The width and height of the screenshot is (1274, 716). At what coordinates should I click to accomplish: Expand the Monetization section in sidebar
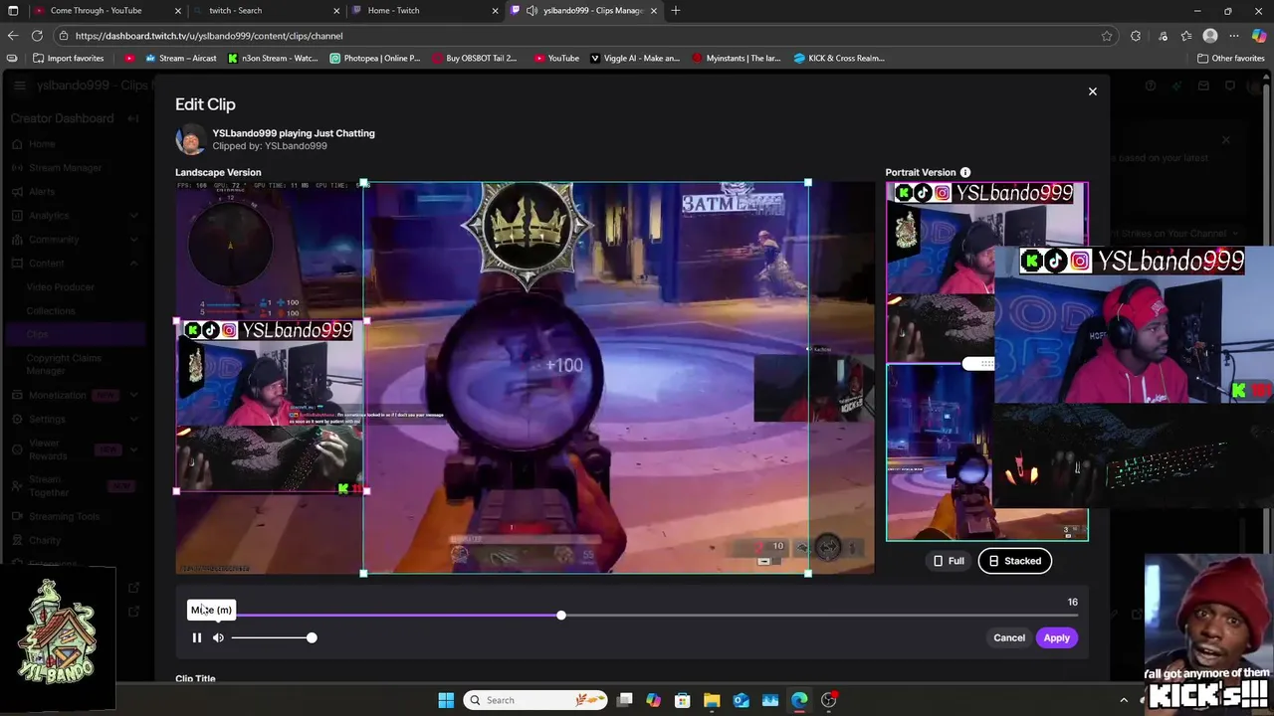pos(133,395)
